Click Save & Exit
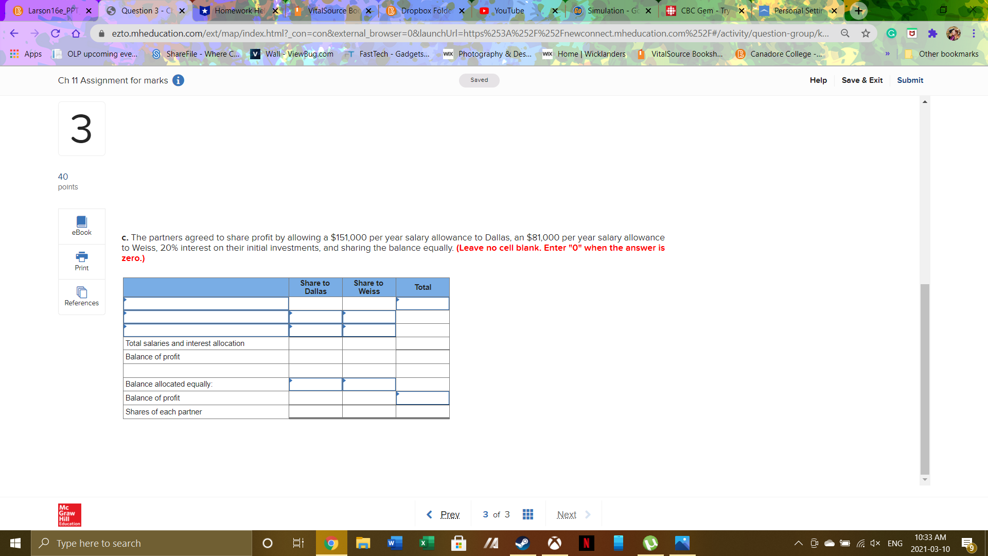The width and height of the screenshot is (988, 556). pos(862,80)
